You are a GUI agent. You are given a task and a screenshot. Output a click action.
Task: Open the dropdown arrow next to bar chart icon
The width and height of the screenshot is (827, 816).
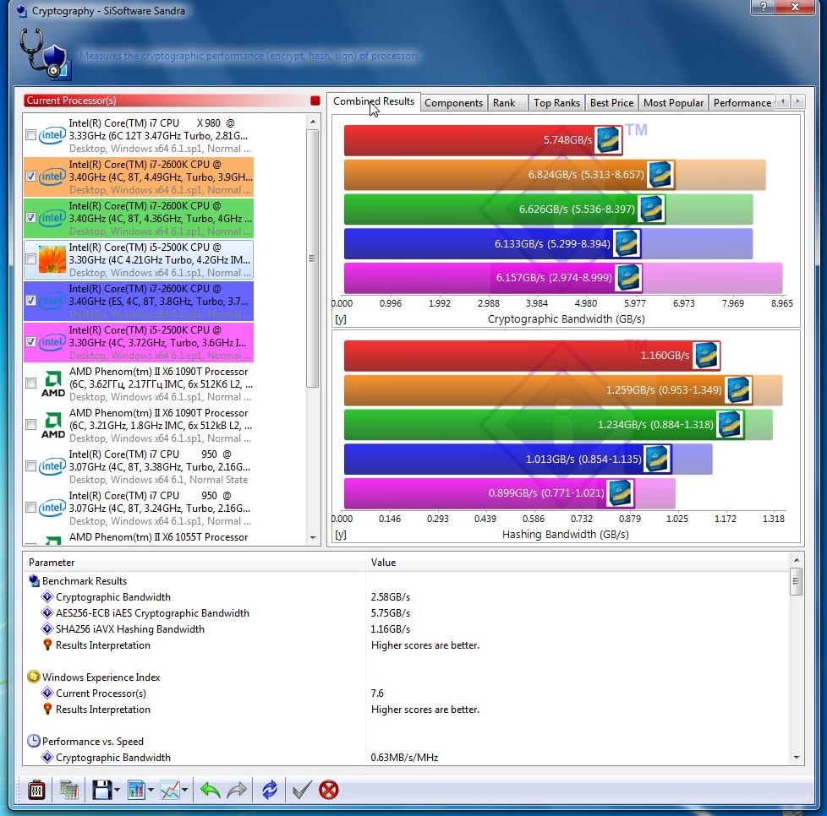[151, 790]
